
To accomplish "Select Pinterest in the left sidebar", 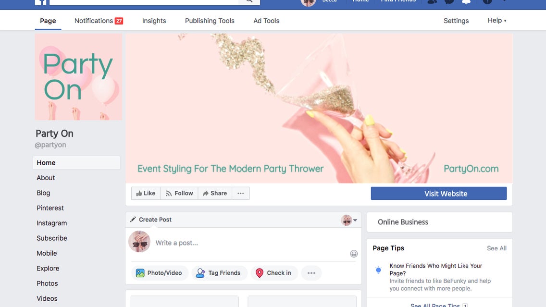I will click(50, 208).
